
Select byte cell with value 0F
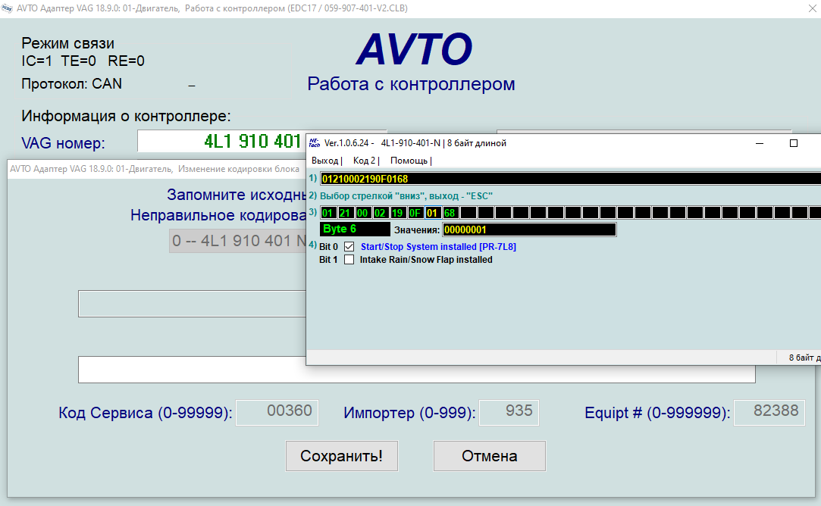coord(415,213)
